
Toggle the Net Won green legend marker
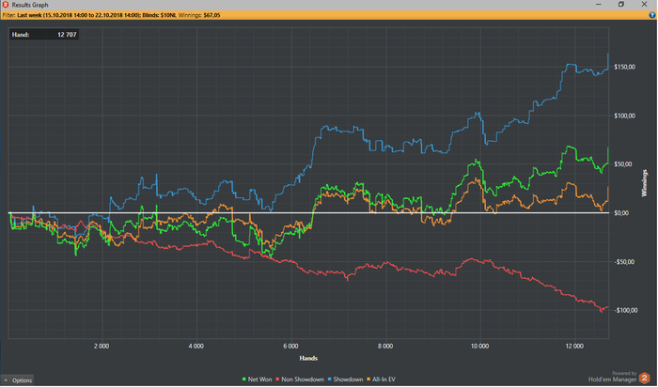(x=244, y=379)
